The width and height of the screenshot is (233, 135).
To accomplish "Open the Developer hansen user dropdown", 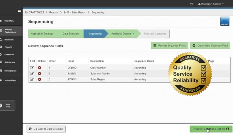I will [x=211, y=4].
